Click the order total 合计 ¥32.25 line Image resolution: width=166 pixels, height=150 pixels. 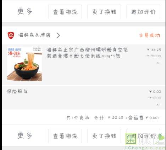pyautogui.click(x=113, y=117)
